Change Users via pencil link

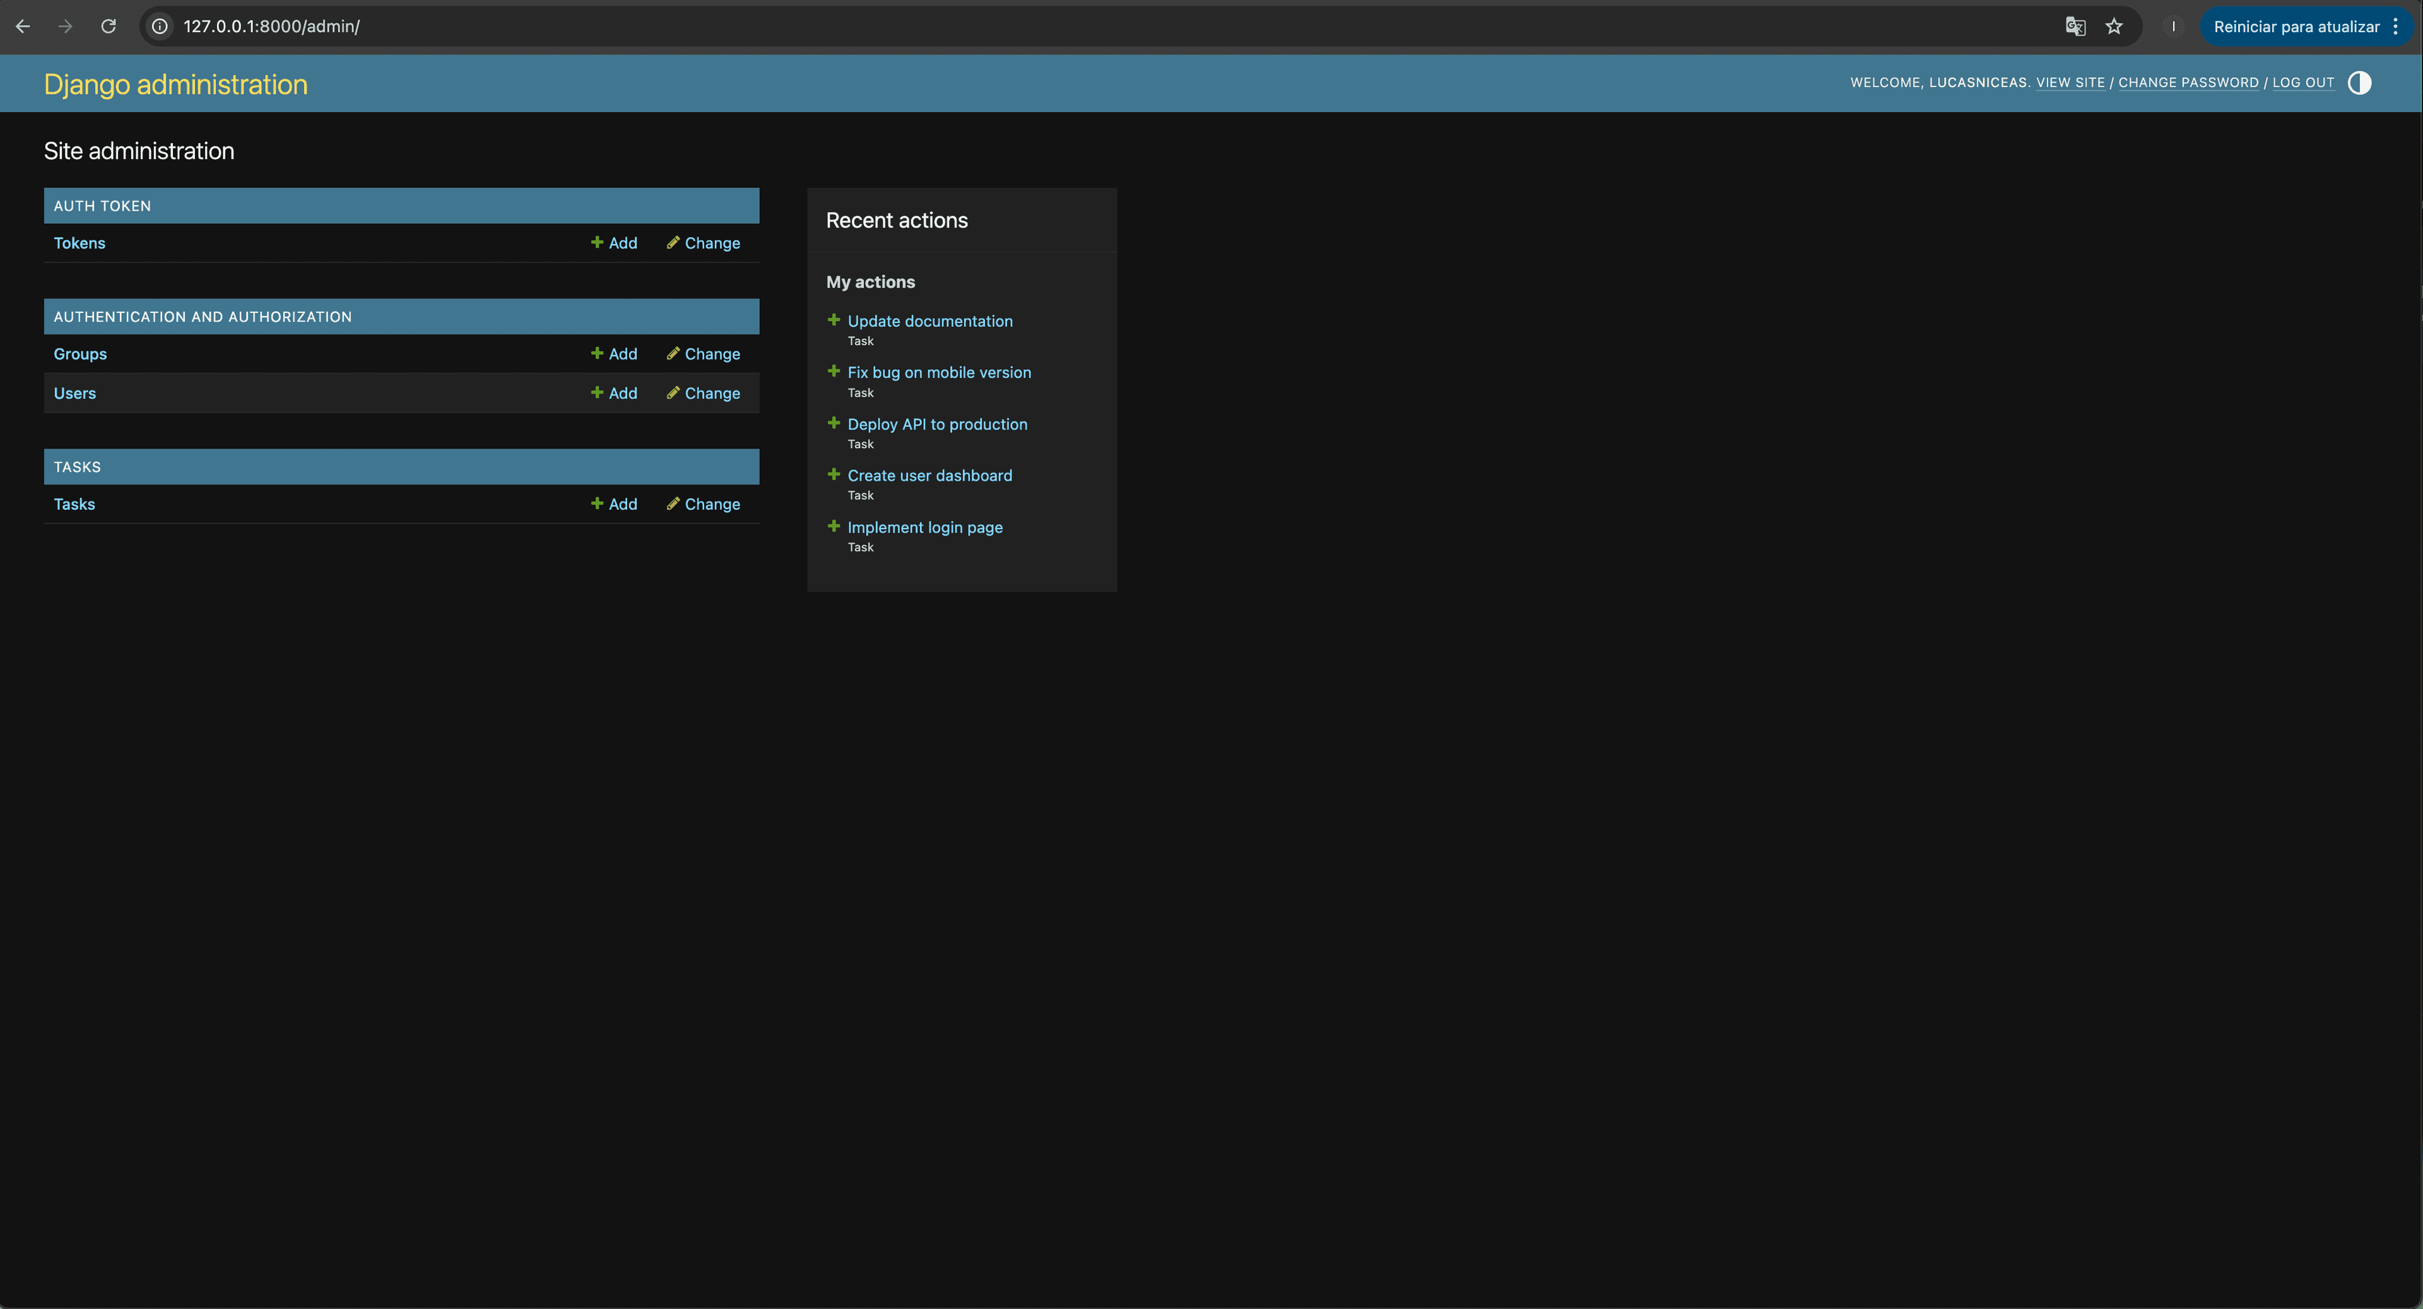[x=704, y=393]
